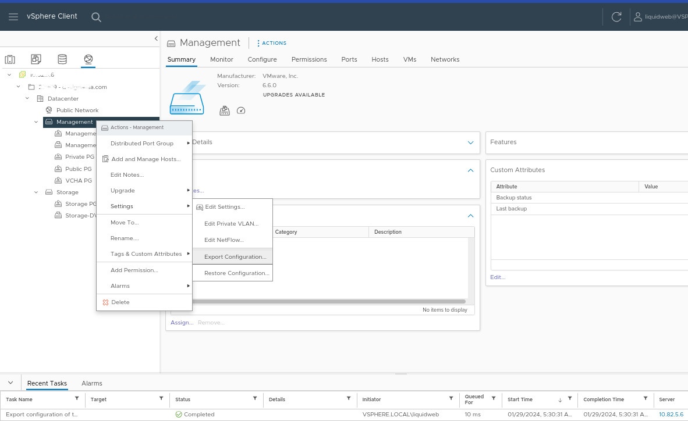Collapse the Storage switch tree node
Image resolution: width=688 pixels, height=421 pixels.
tap(36, 192)
